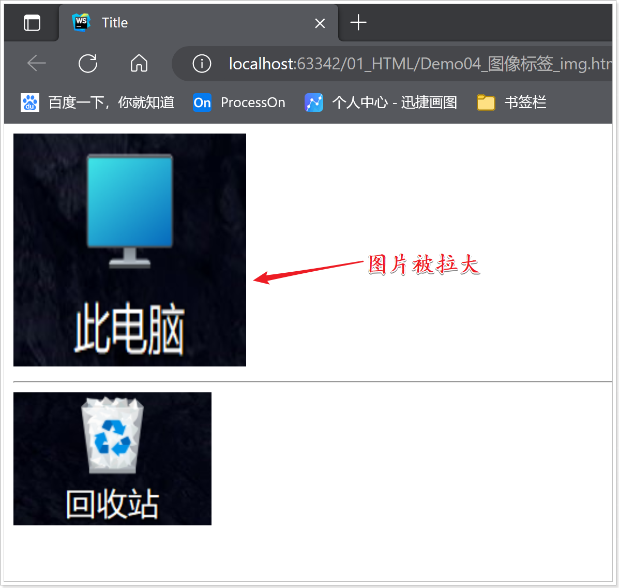Image resolution: width=619 pixels, height=588 pixels.
Task: Click the Baidu paw favicon
Action: (x=30, y=102)
